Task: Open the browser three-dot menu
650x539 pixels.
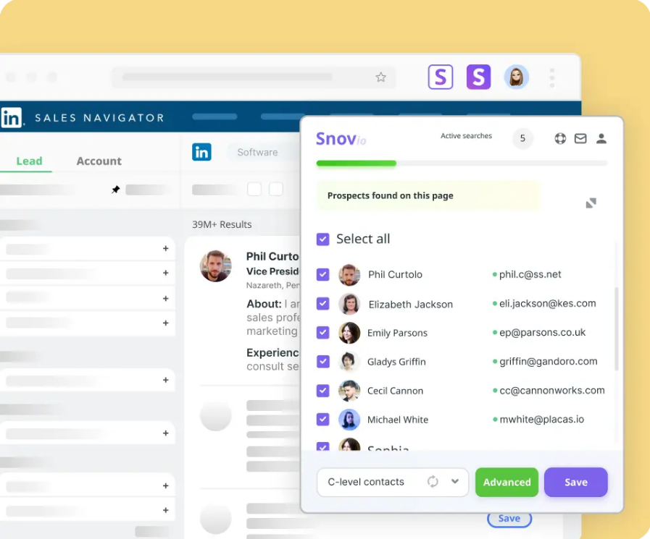Action: (551, 78)
